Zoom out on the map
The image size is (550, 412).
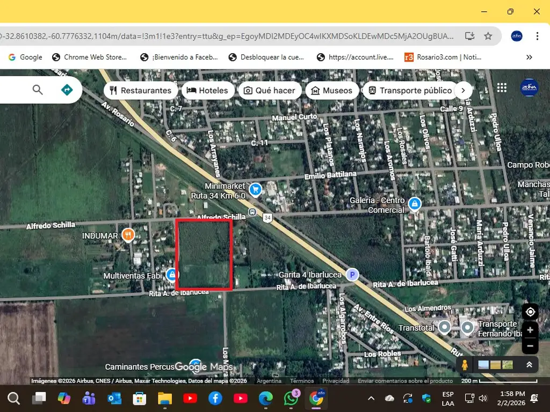coord(530,346)
